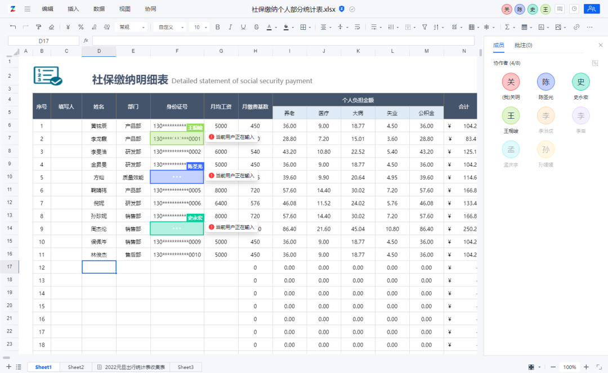Click the fill color bucket button
The width and height of the screenshot is (608, 373).
point(286,27)
